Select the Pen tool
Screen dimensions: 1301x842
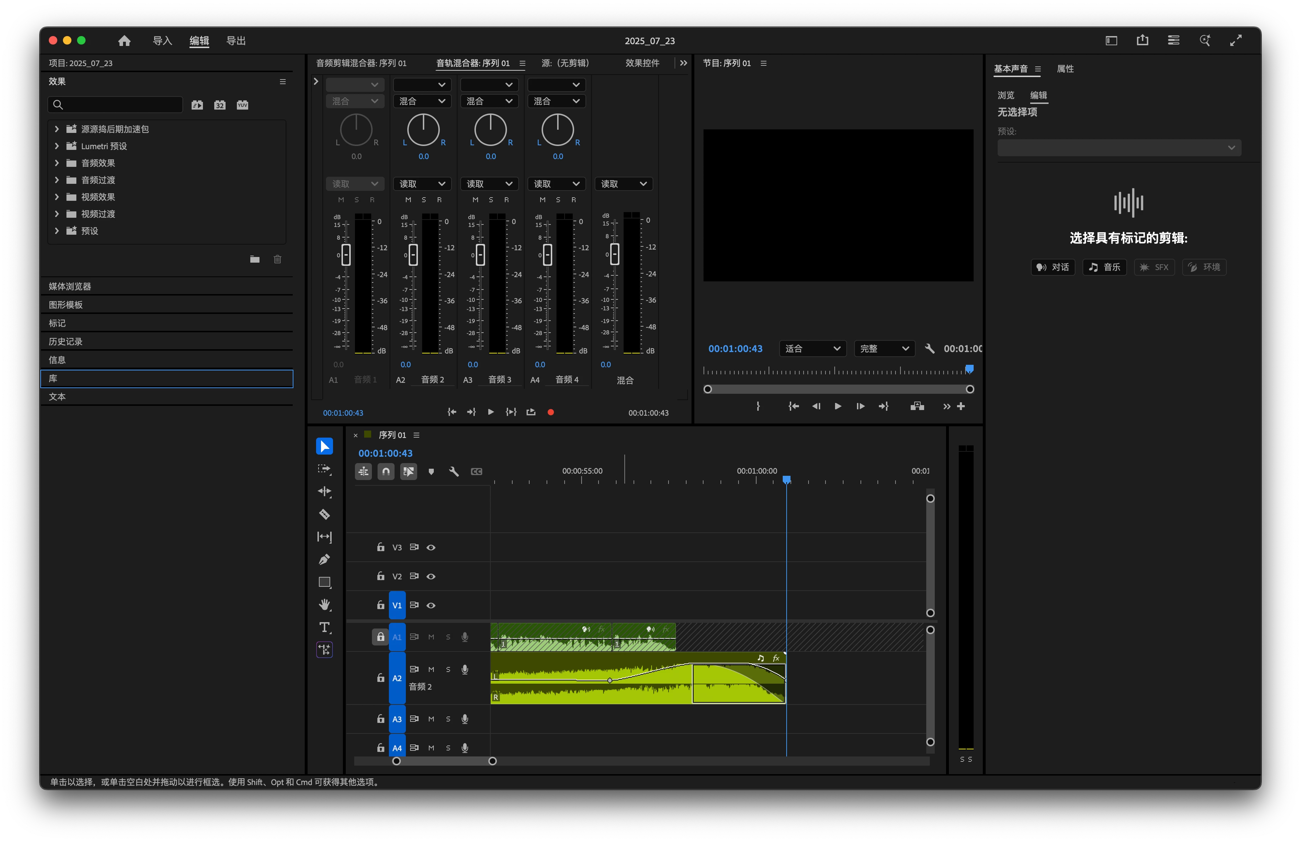coord(324,560)
